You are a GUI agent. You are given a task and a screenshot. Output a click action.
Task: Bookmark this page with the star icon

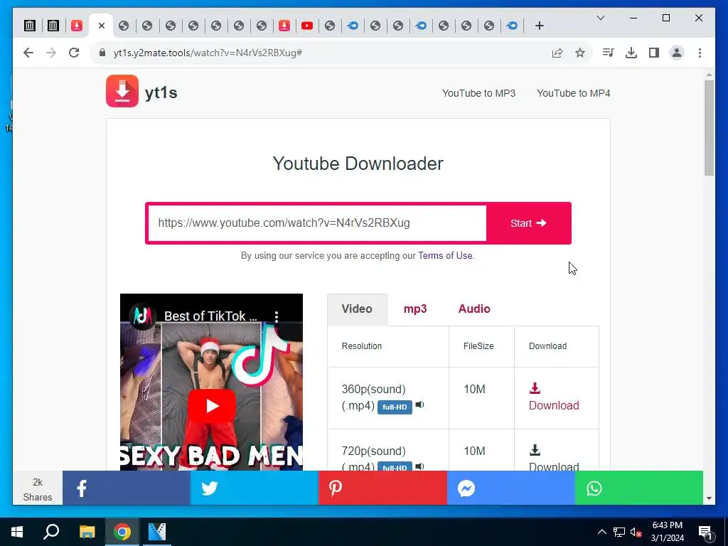pyautogui.click(x=580, y=53)
